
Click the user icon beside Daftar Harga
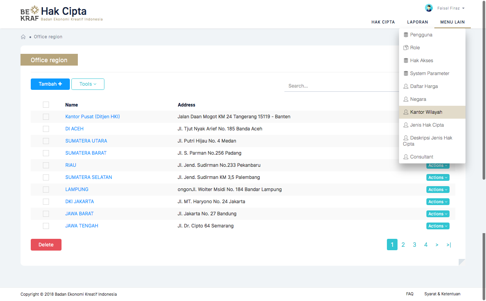[406, 86]
